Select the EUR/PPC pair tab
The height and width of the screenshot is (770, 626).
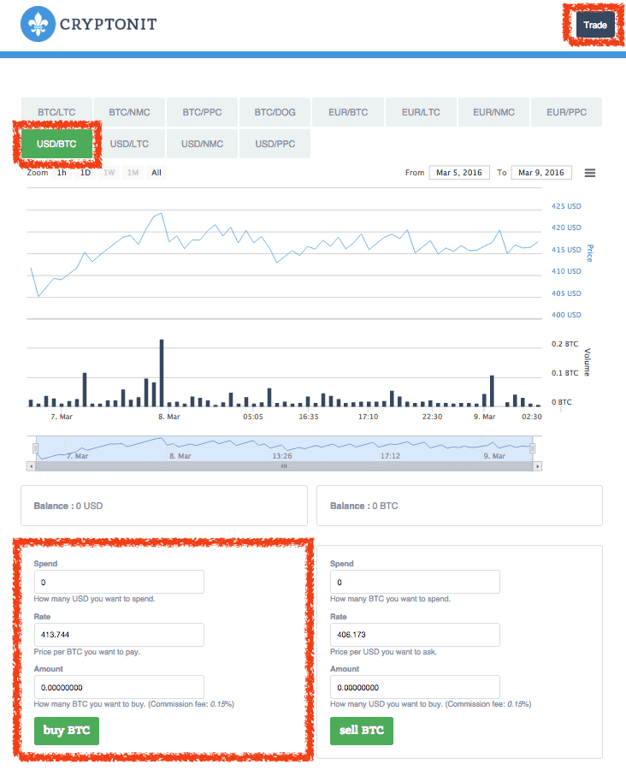tap(567, 112)
